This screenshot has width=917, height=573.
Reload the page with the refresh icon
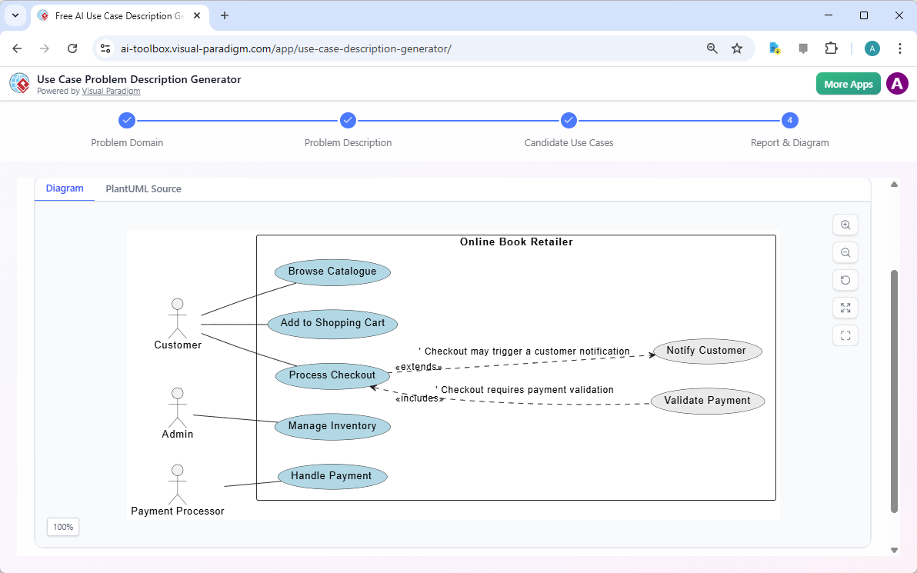(72, 48)
